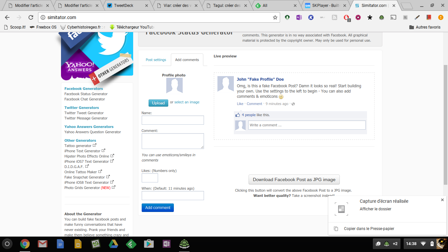
Task: Go back with the browser back arrow
Action: click(x=7, y=17)
